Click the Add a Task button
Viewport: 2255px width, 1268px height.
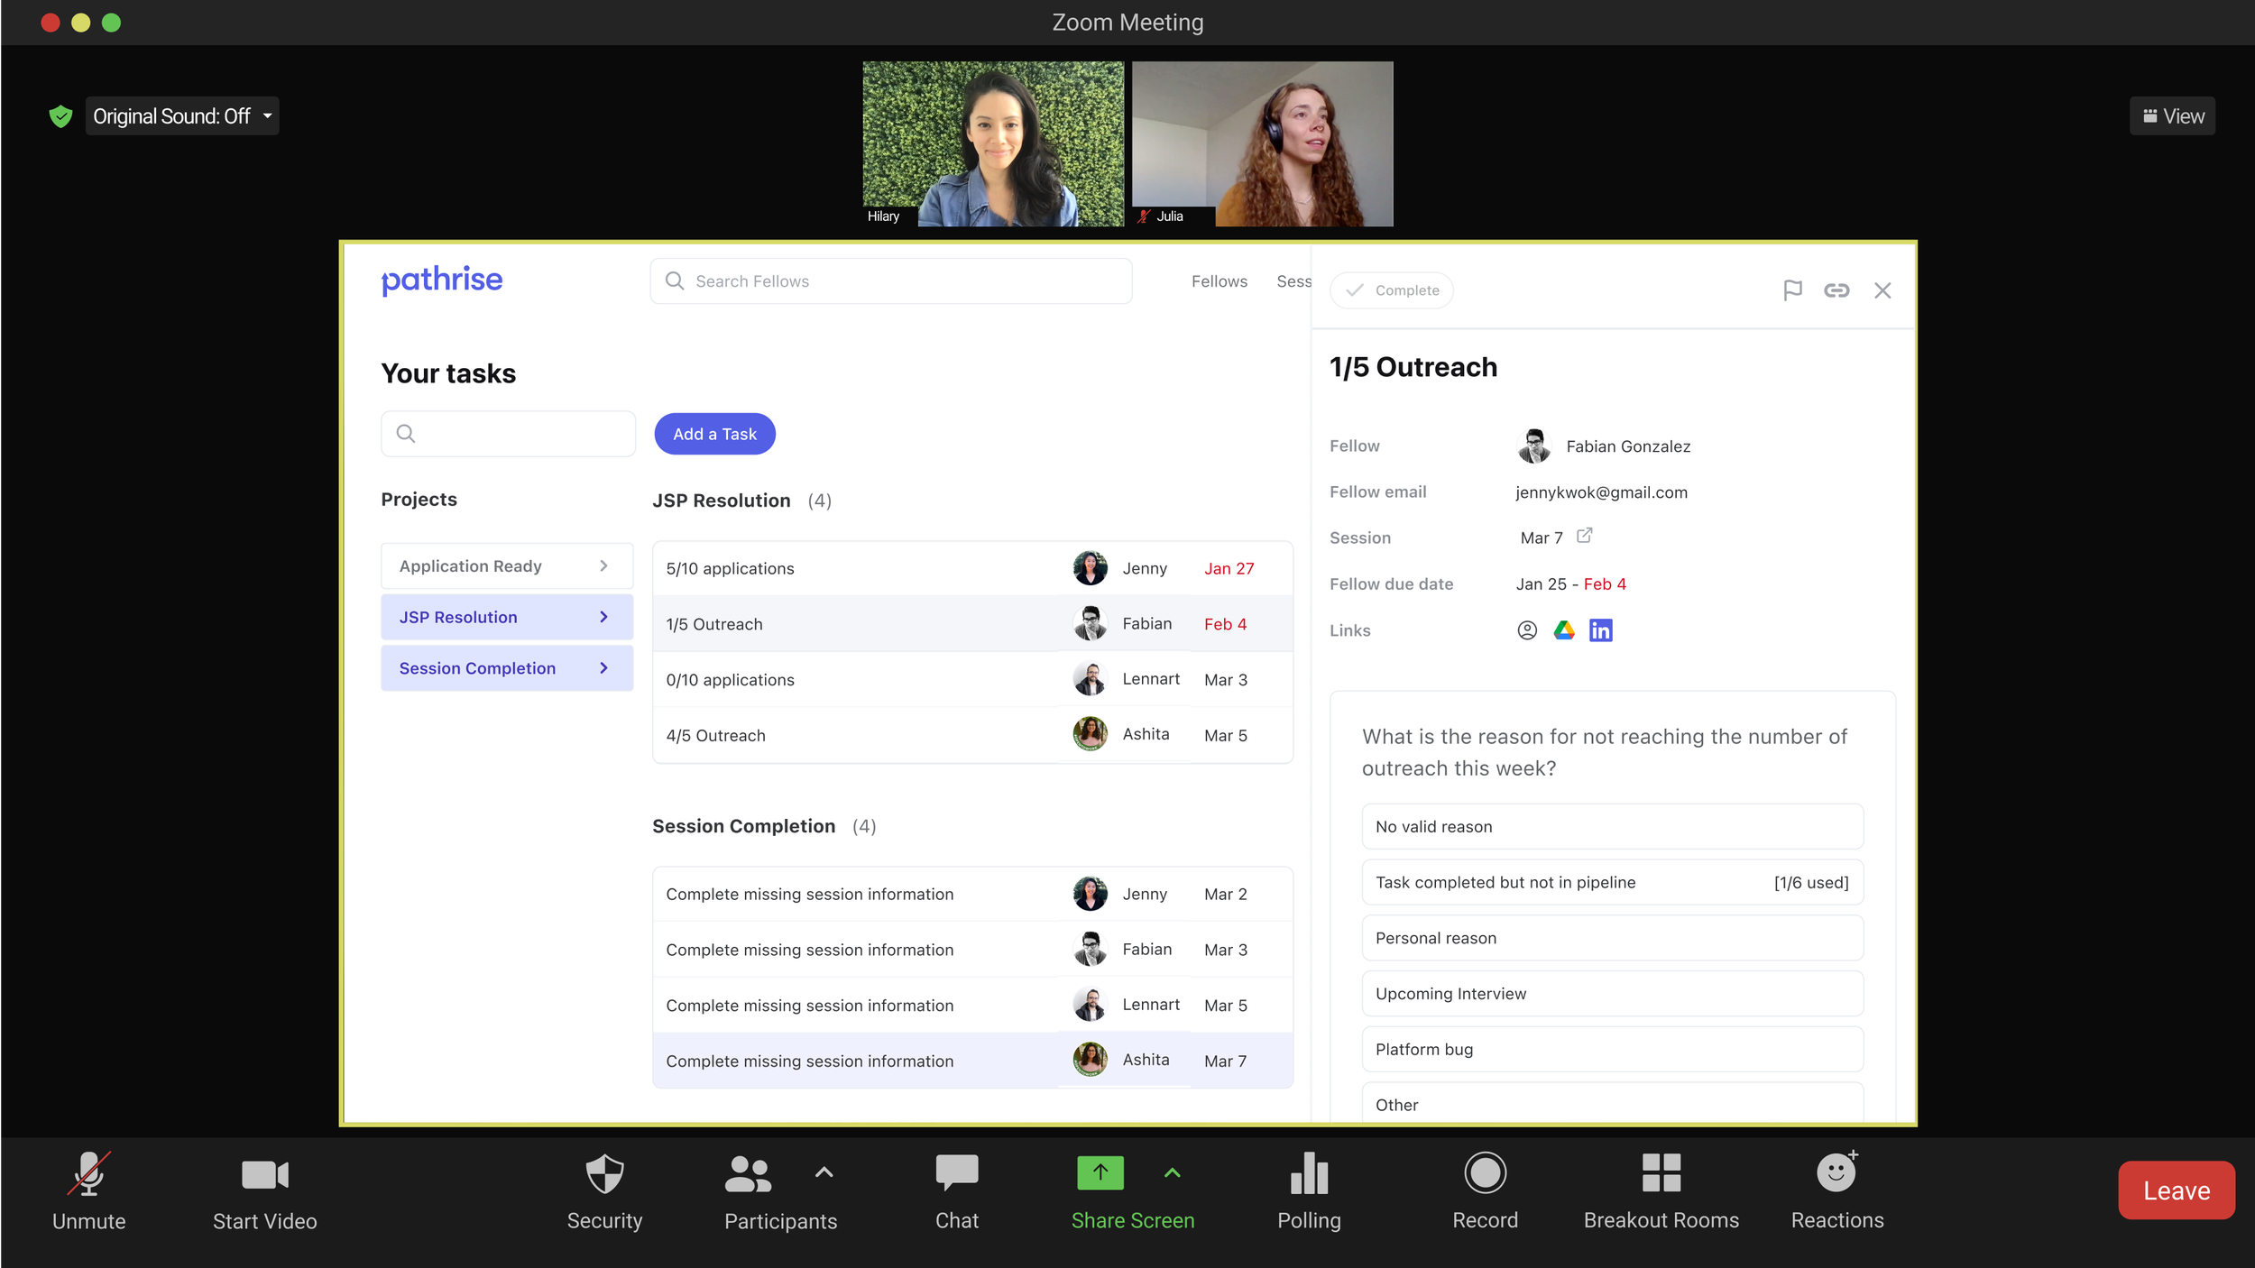714,434
